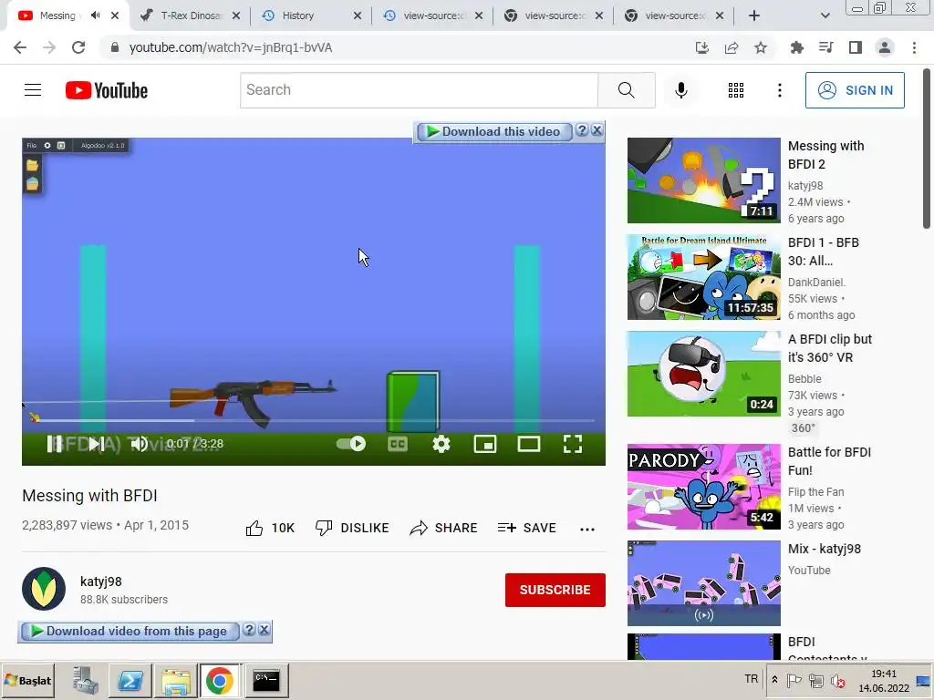The height and width of the screenshot is (700, 934).
Task: Open the Chrome three-dot menu
Action: (x=914, y=47)
